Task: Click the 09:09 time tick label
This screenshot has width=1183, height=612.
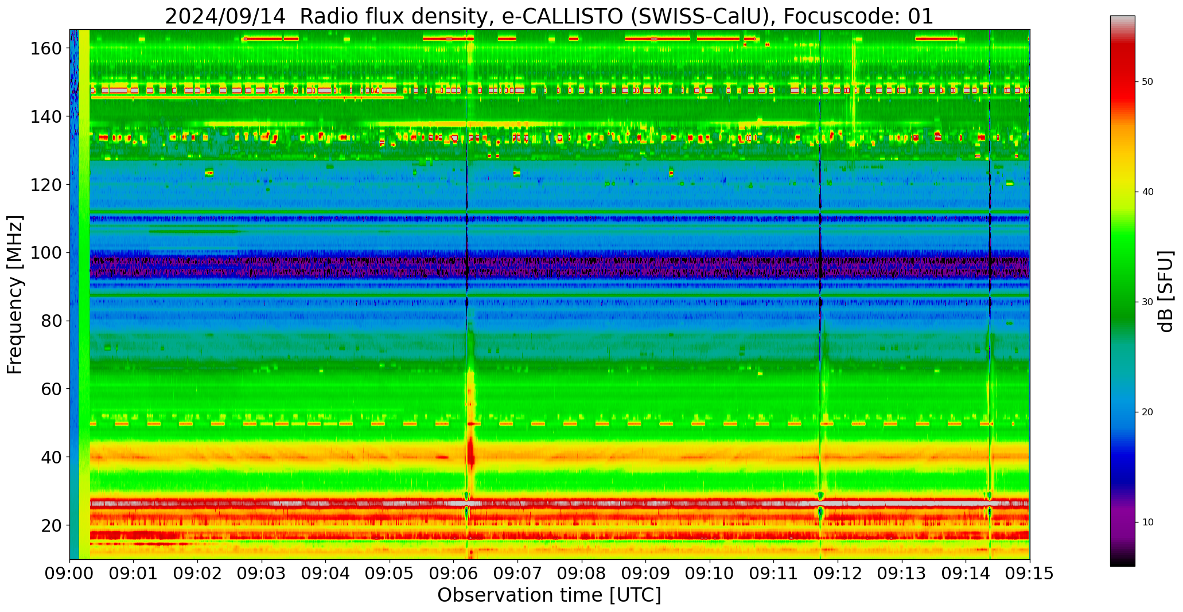Action: [645, 574]
